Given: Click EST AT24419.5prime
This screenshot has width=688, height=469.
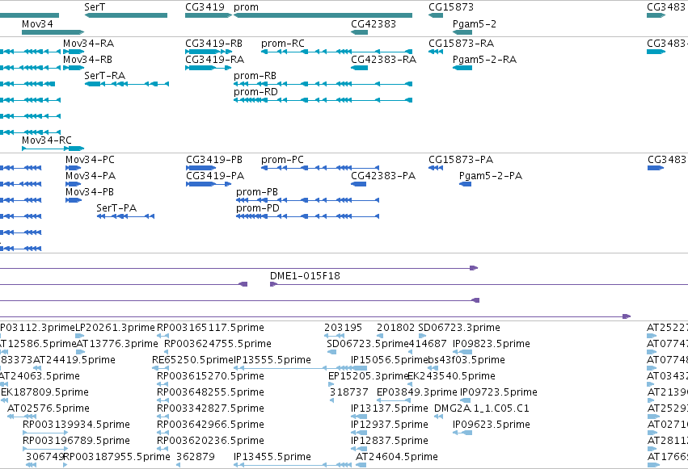Looking at the screenshot, I should click(x=37, y=368).
